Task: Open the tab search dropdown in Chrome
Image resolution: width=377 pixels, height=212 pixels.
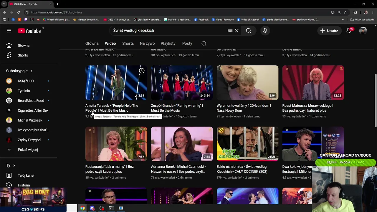Action: [x=4, y=4]
